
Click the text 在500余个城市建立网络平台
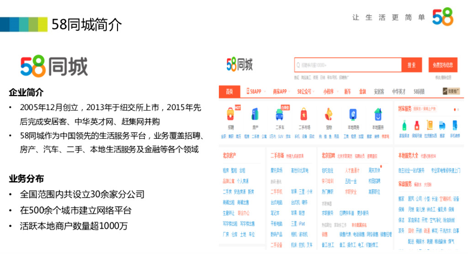[x=76, y=210]
